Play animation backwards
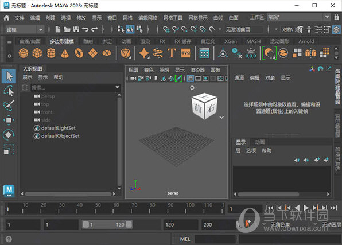This screenshot has width=342, height=245. click(x=297, y=208)
